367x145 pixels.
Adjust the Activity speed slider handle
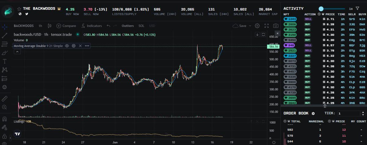[x=321, y=9]
